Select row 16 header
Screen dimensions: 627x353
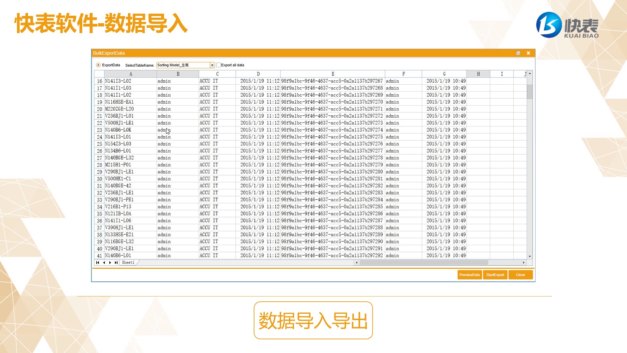(x=99, y=81)
